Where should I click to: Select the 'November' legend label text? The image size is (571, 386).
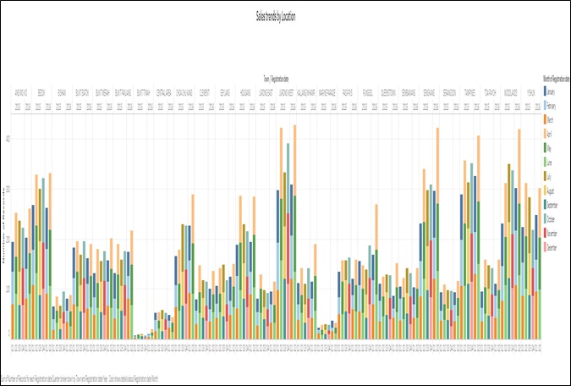click(x=552, y=234)
